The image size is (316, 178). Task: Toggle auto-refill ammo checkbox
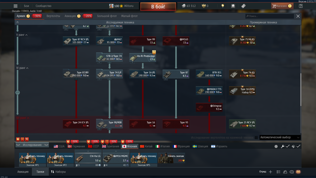click(298, 146)
